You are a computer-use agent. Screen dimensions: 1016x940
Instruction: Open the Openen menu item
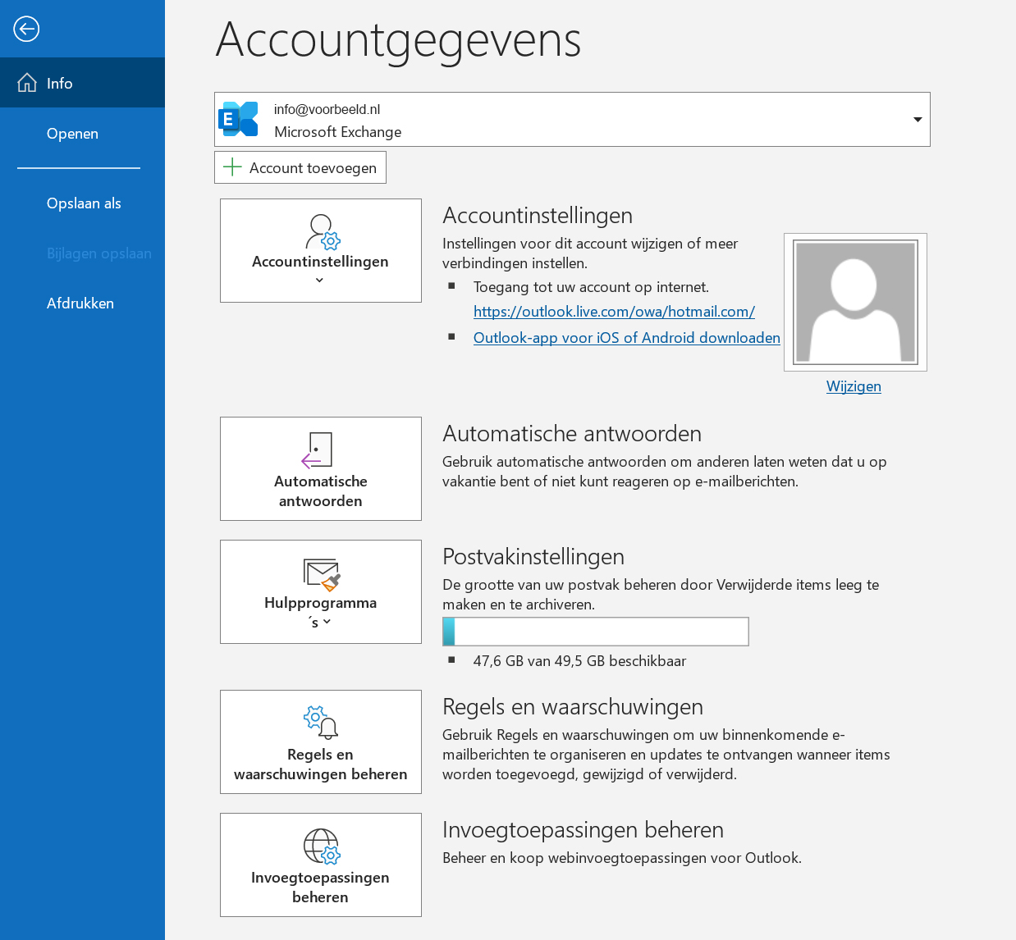82,134
